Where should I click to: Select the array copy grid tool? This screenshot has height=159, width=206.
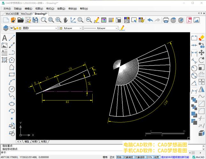pyautogui.click(x=202, y=82)
